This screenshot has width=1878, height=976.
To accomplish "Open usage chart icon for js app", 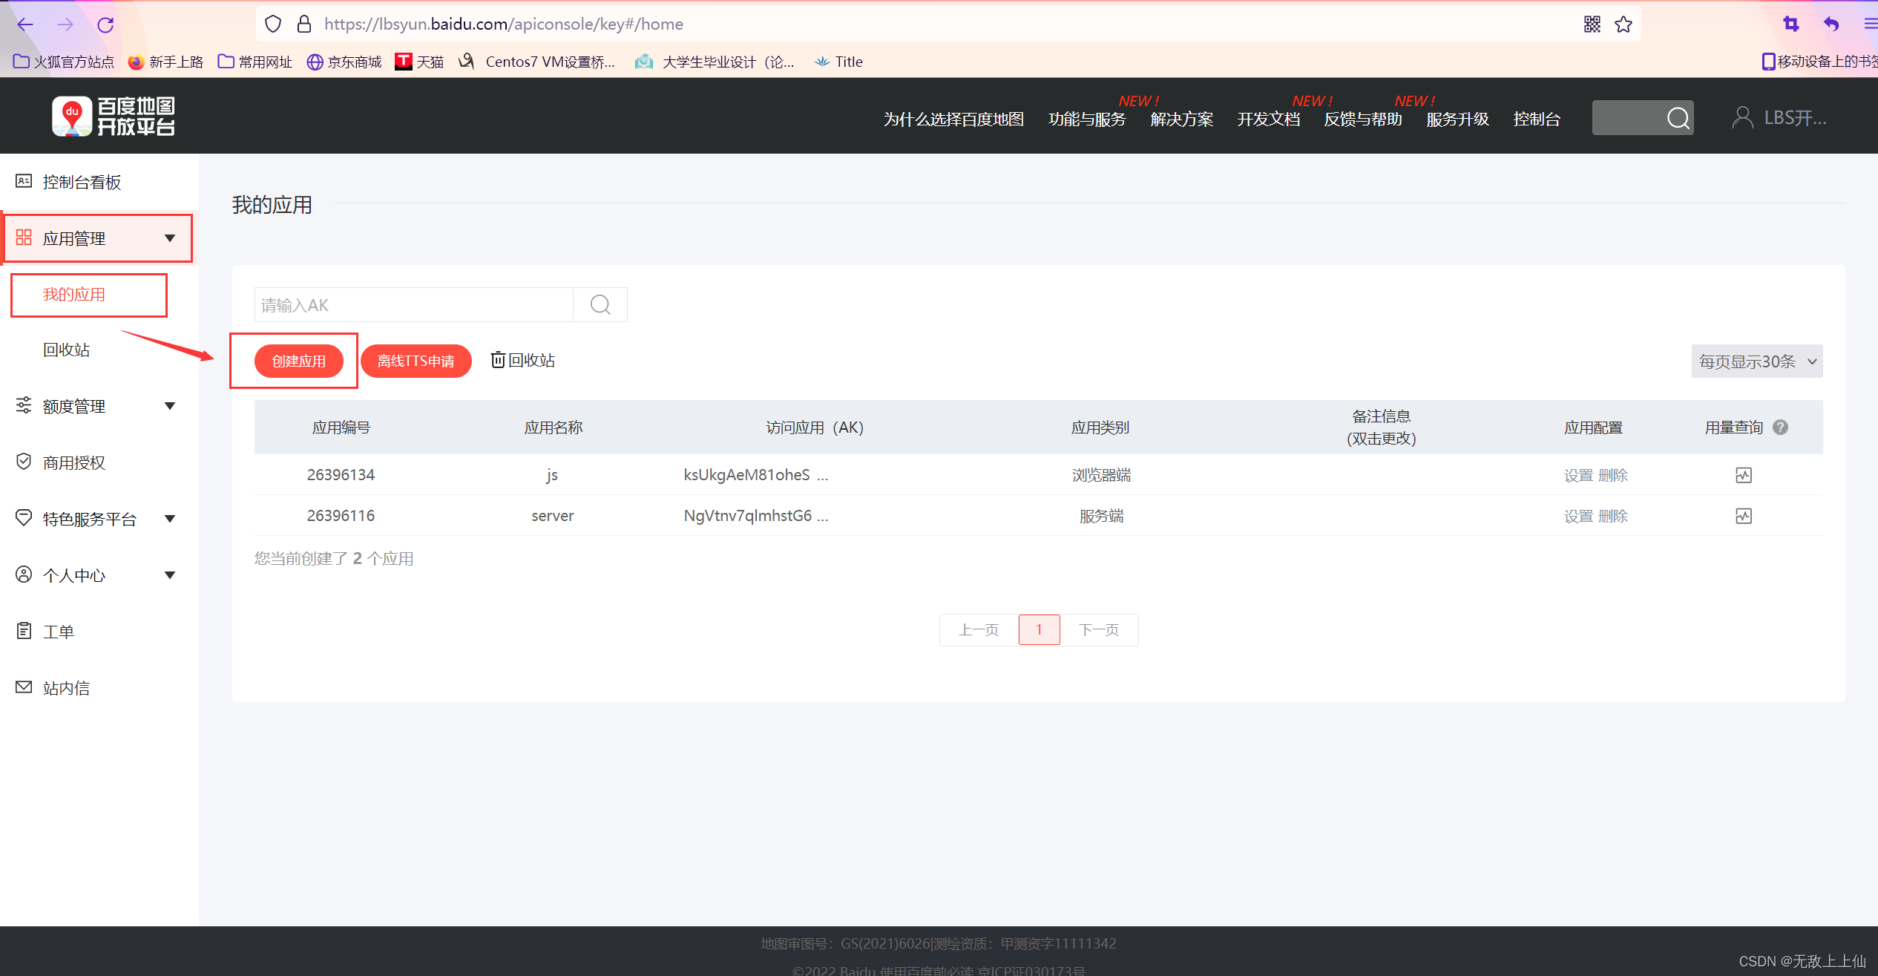I will coord(1743,475).
